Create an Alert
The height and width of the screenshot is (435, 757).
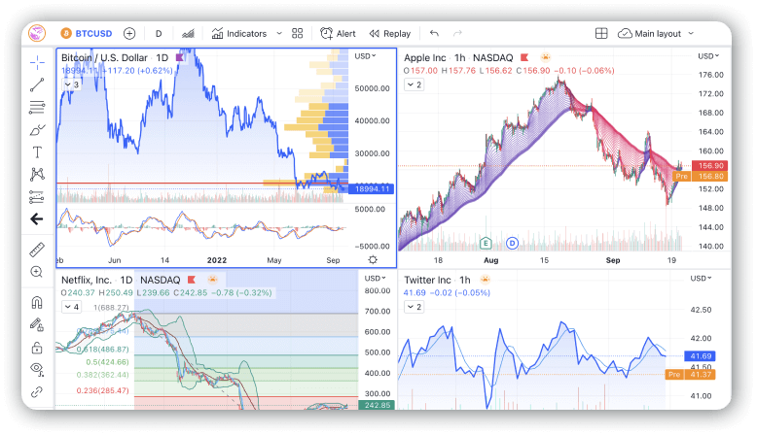pyautogui.click(x=338, y=33)
